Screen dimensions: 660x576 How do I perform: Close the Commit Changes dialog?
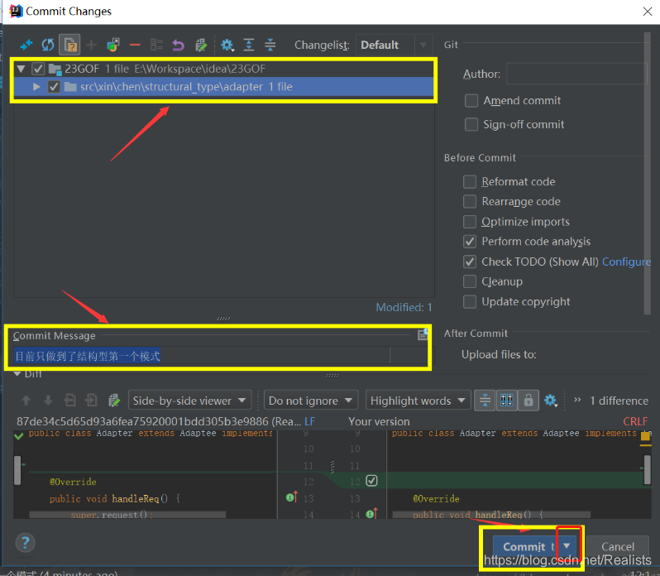[648, 12]
